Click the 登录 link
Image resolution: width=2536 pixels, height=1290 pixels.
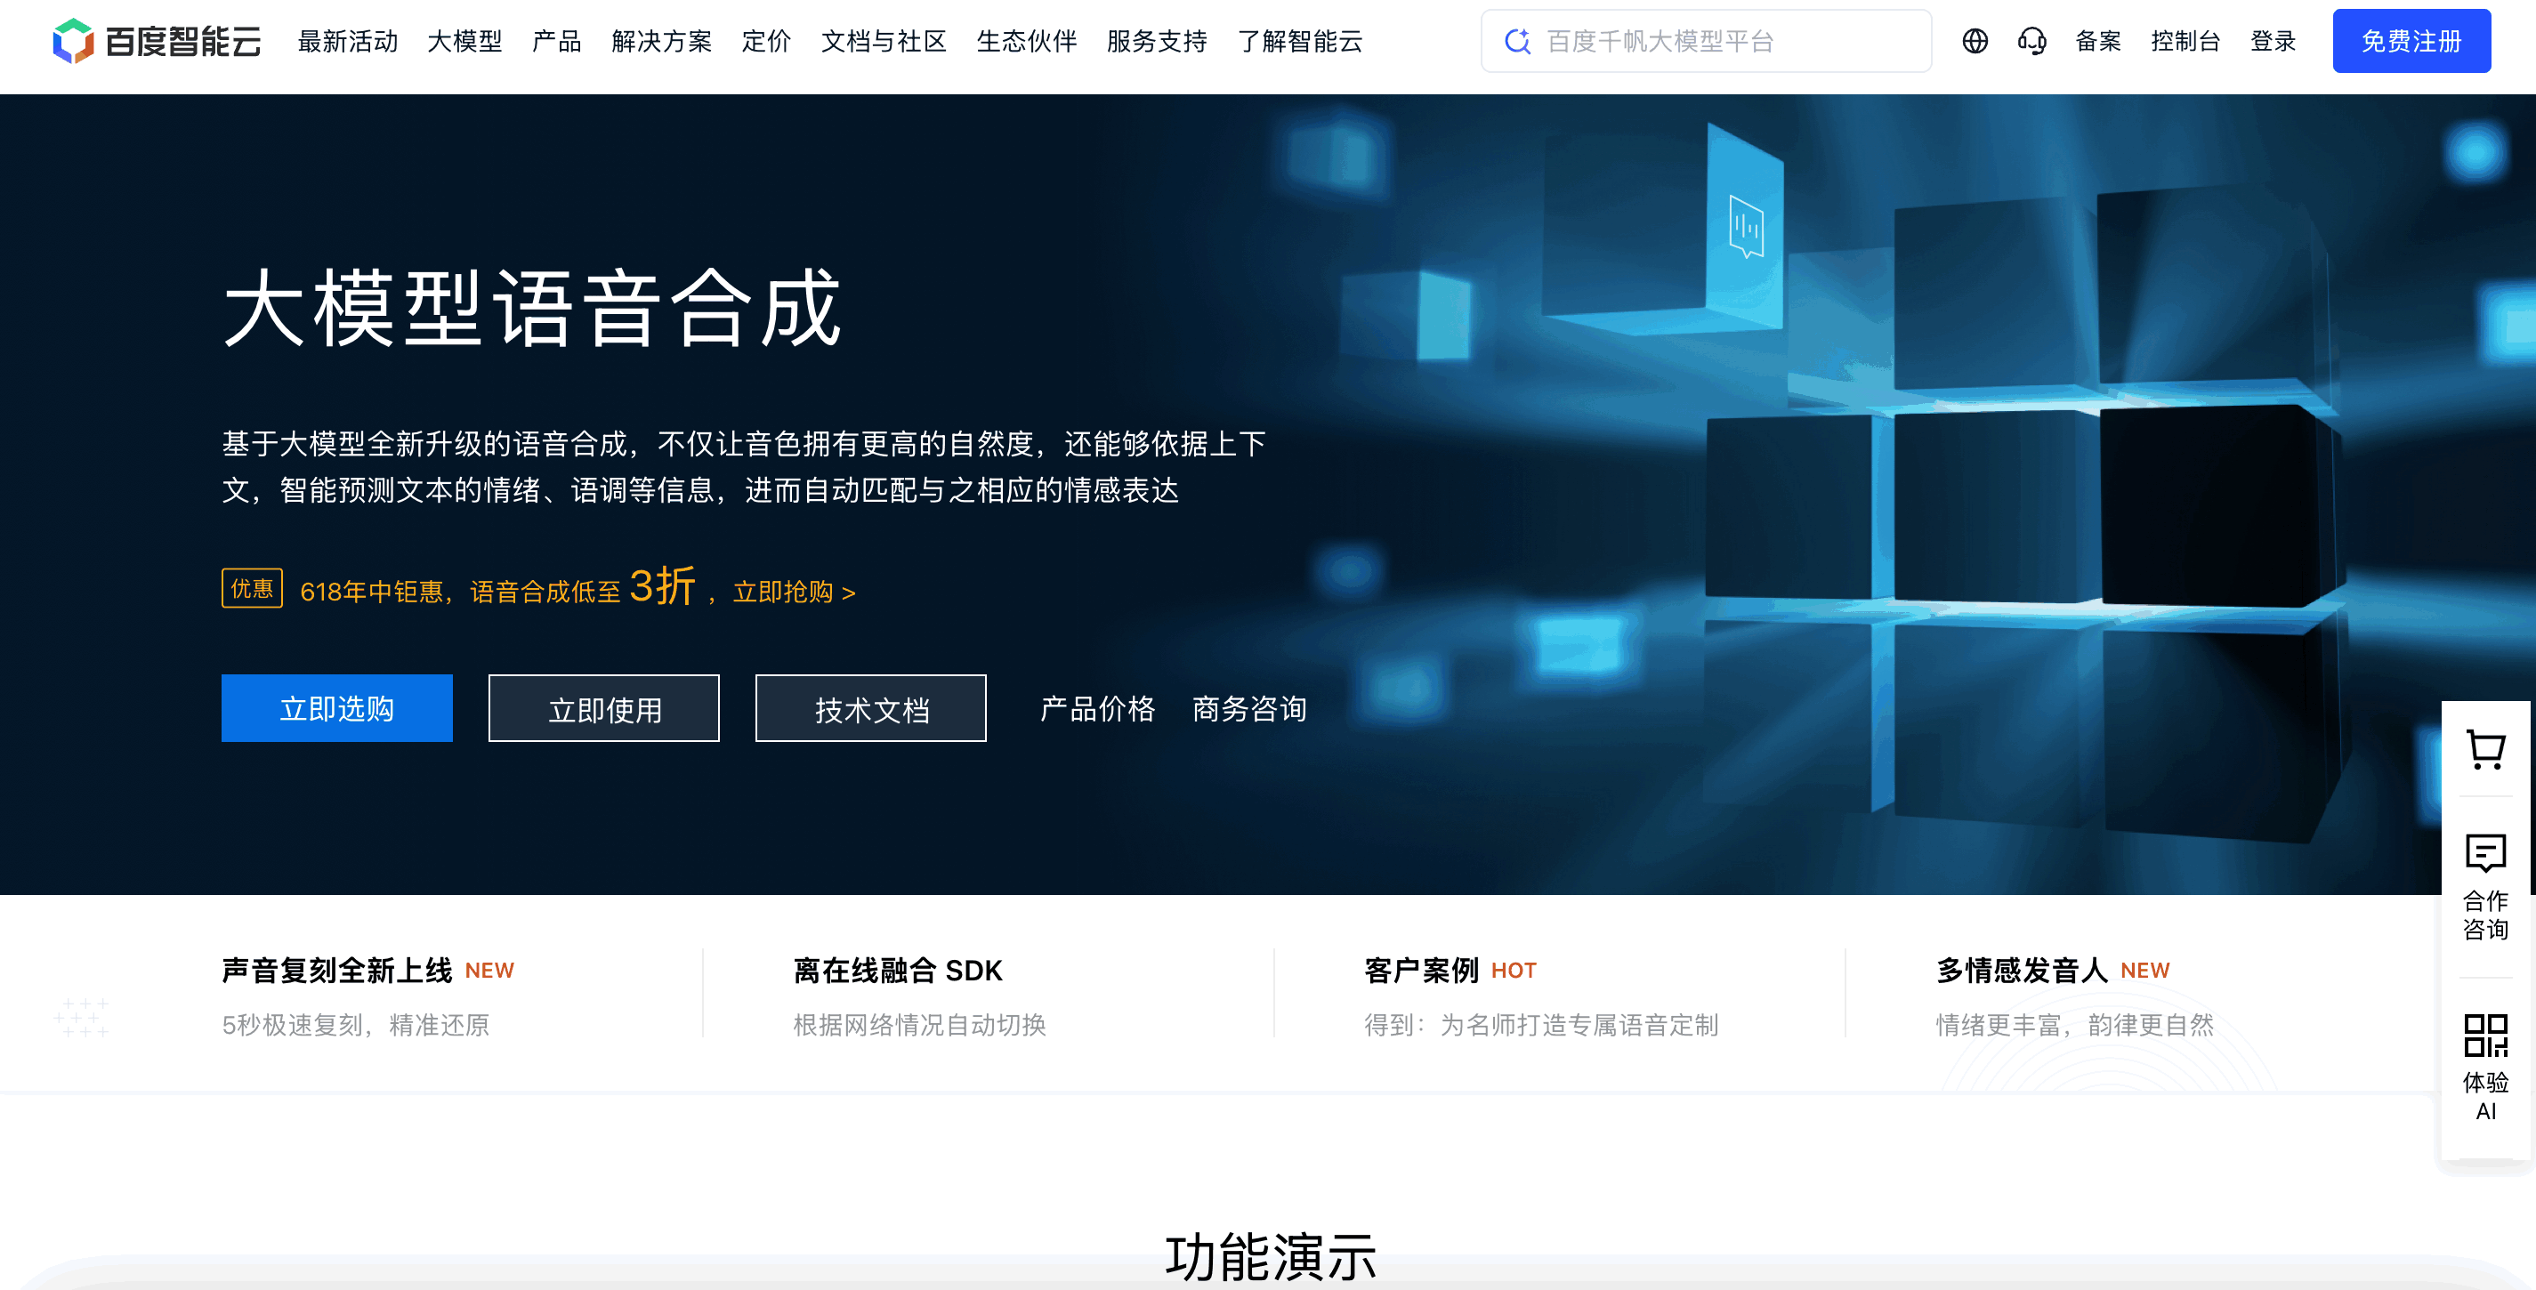pos(2272,41)
